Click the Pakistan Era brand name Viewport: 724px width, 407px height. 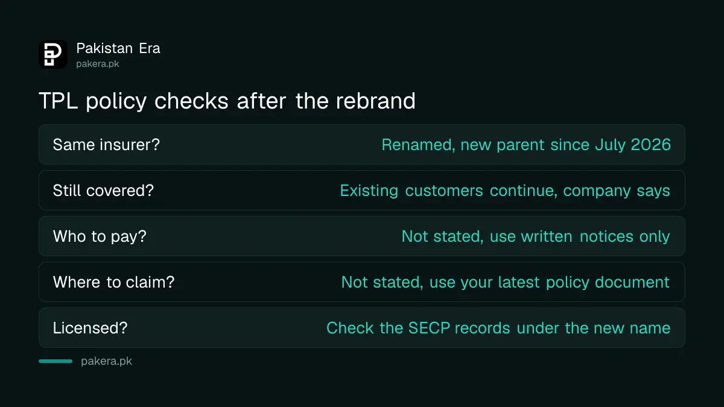pyautogui.click(x=118, y=48)
